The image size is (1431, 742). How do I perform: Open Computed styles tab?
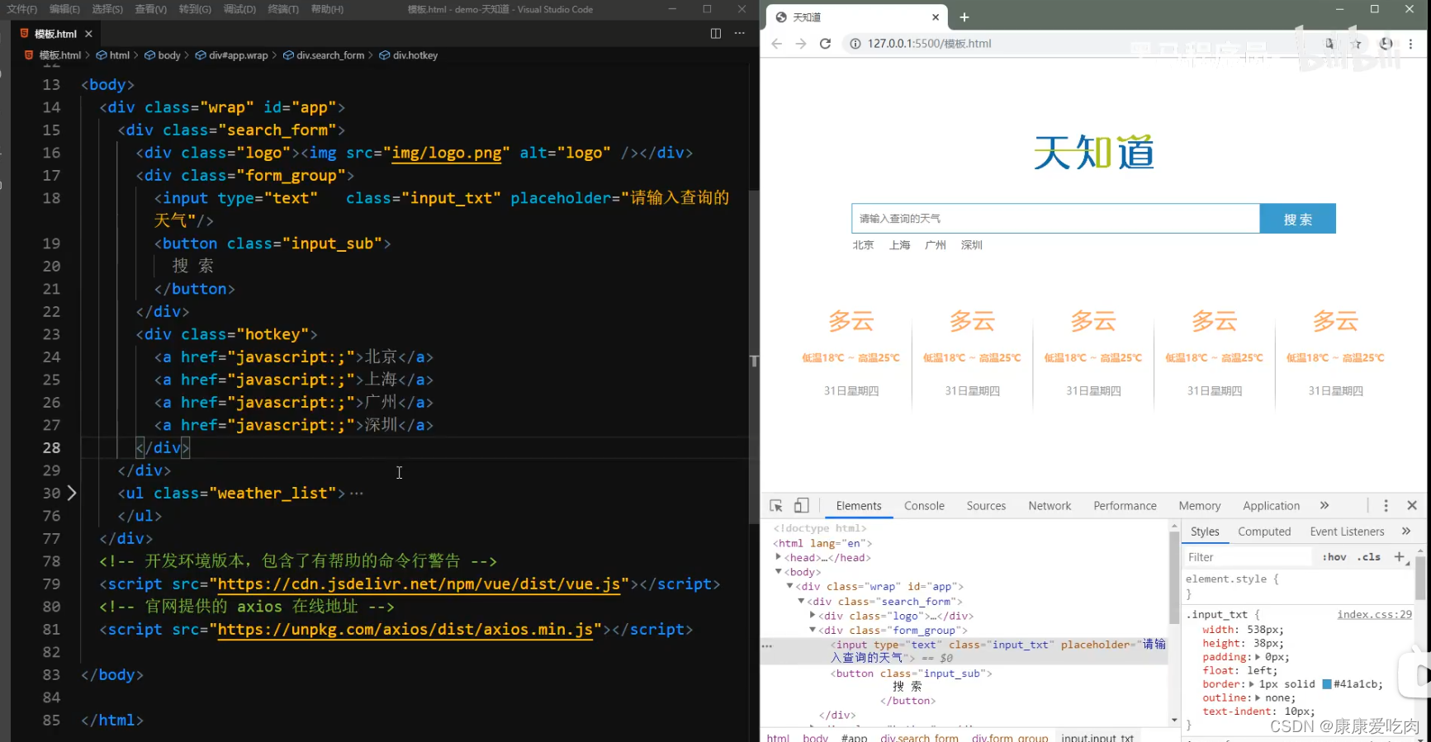coord(1264,532)
